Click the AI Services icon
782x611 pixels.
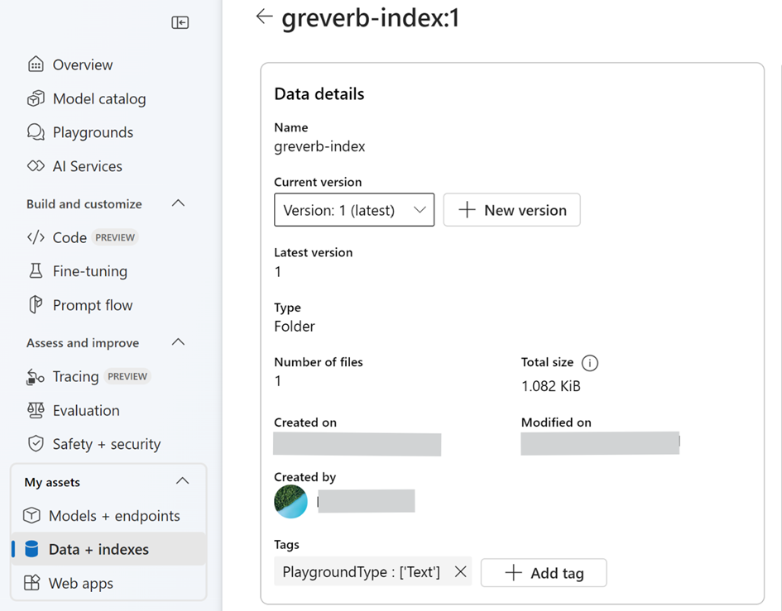click(36, 166)
